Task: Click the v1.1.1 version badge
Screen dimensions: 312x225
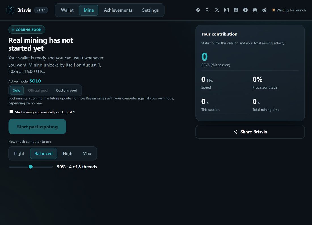Action: click(x=41, y=10)
